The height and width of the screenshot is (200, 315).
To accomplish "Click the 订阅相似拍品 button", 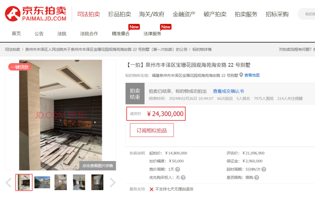I will (152, 130).
